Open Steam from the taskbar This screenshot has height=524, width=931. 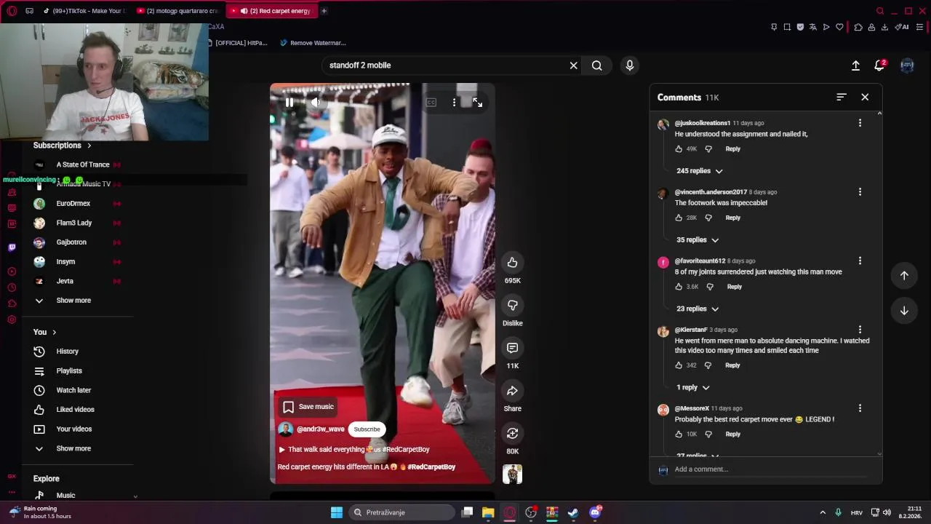point(573,512)
